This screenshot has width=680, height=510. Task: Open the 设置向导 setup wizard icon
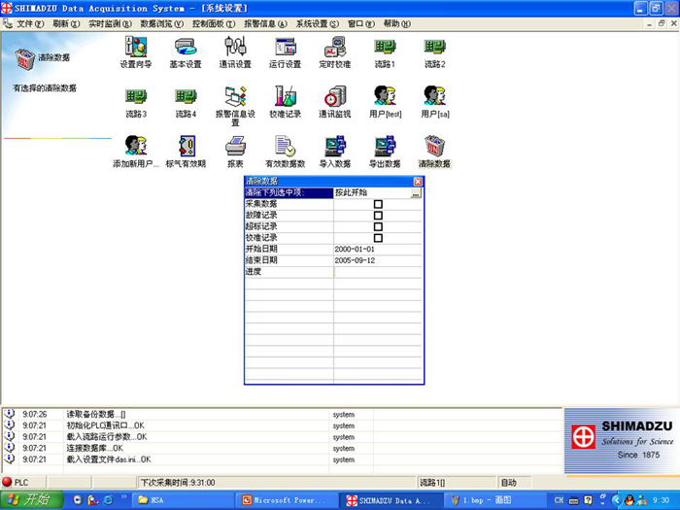[135, 47]
